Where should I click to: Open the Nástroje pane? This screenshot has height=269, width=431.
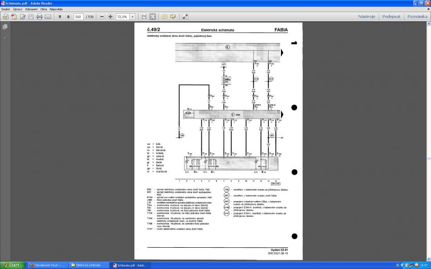pos(367,17)
